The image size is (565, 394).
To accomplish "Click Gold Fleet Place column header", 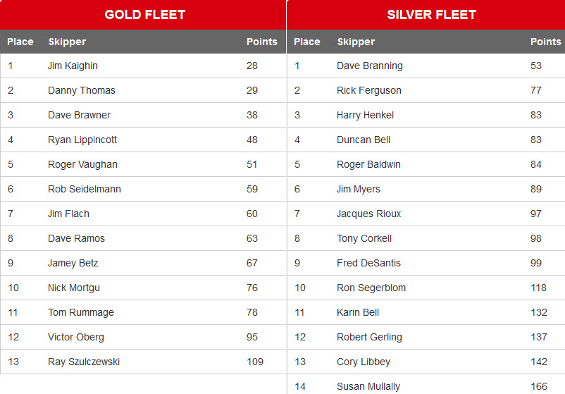I will pos(20,42).
